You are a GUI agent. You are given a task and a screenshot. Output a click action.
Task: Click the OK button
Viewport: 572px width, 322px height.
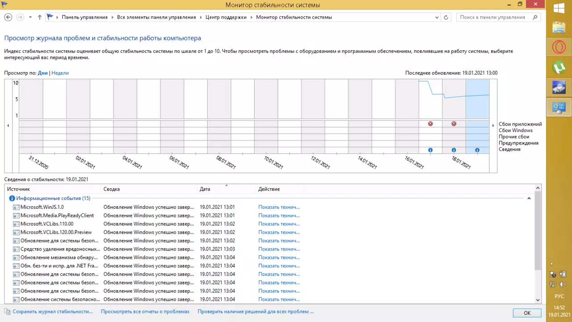point(527,313)
